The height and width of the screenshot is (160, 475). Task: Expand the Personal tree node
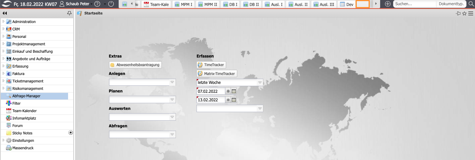(3, 36)
